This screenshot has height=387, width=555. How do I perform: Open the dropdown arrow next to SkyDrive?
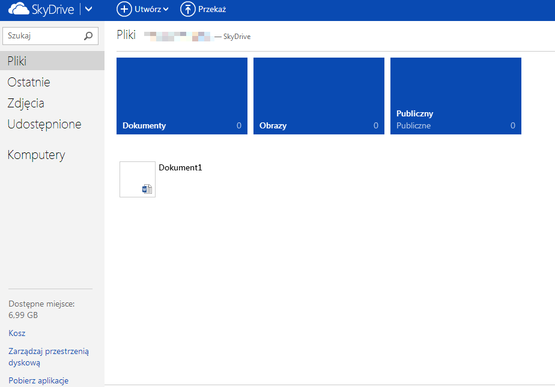coord(89,9)
